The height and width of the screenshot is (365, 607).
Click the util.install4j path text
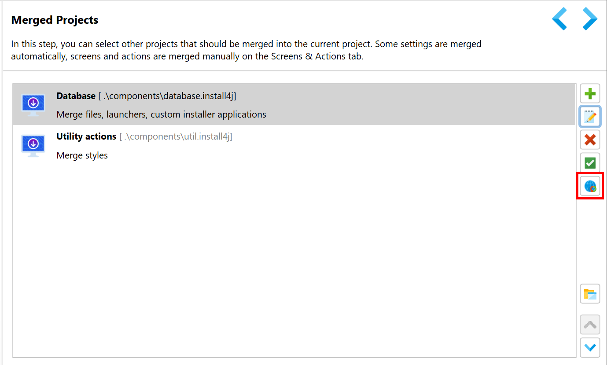(176, 137)
